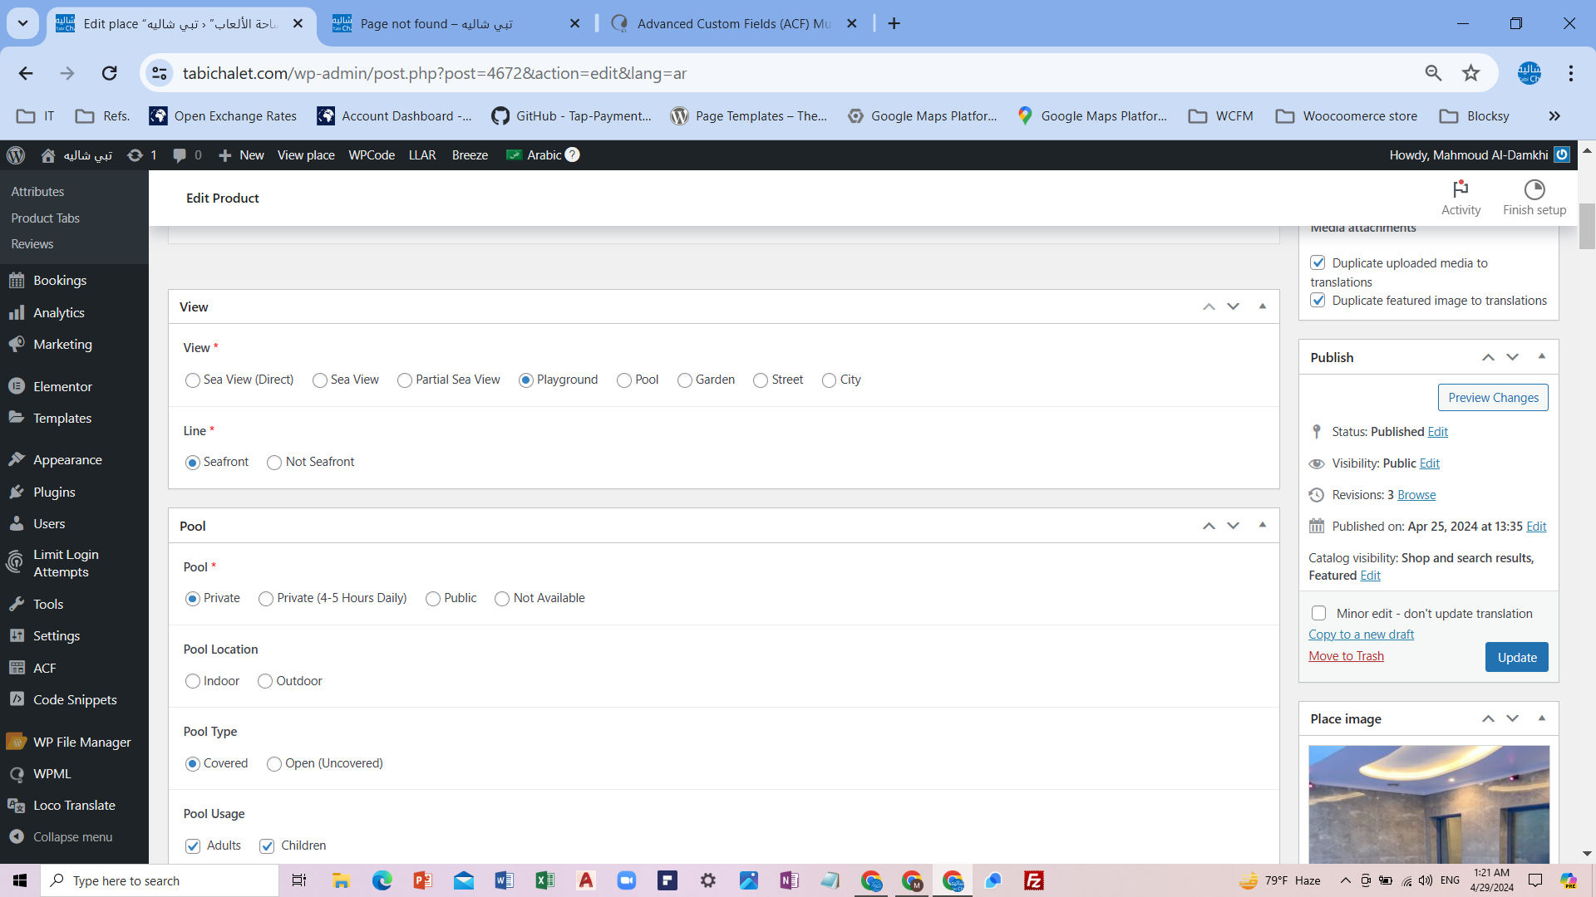Click the place image thumbnail
The width and height of the screenshot is (1596, 897).
click(x=1428, y=804)
